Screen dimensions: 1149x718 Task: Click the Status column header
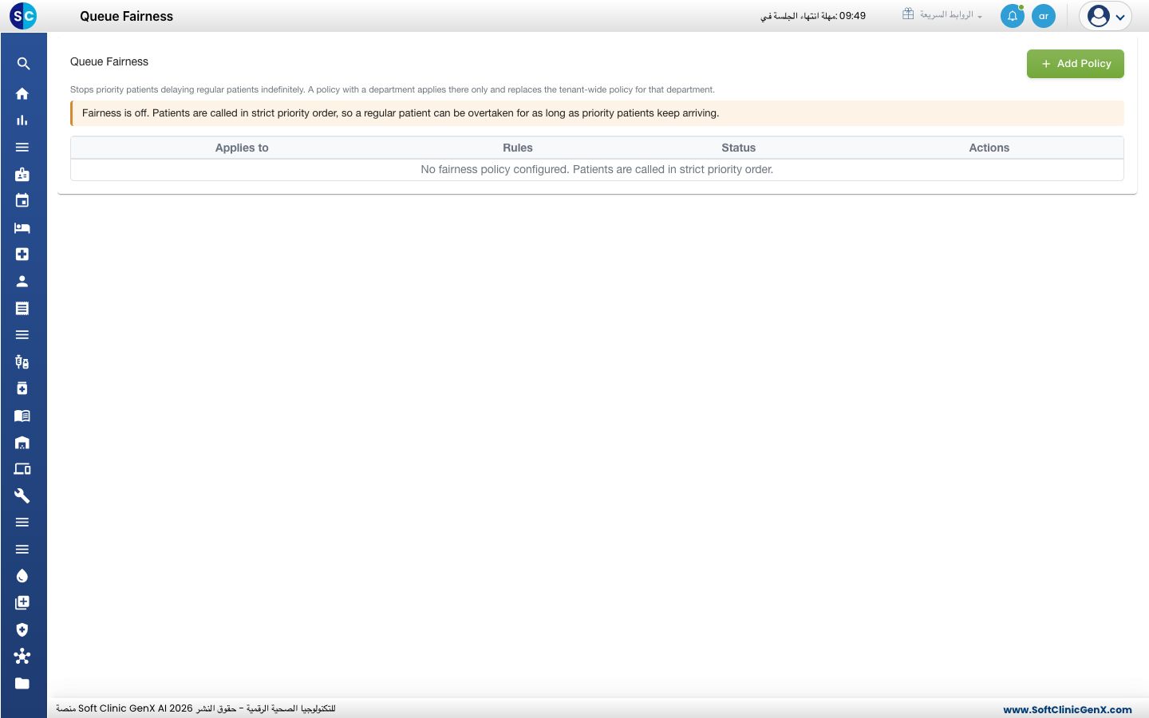point(739,148)
